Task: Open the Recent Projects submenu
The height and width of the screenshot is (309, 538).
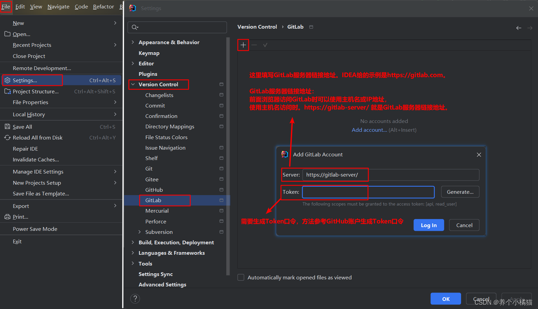Action: 61,45
